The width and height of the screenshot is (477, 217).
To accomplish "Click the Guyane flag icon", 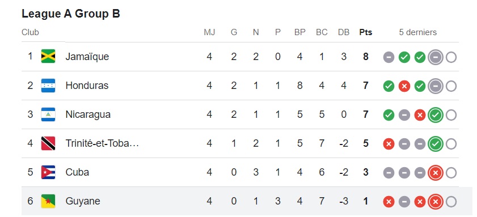I will pyautogui.click(x=48, y=201).
